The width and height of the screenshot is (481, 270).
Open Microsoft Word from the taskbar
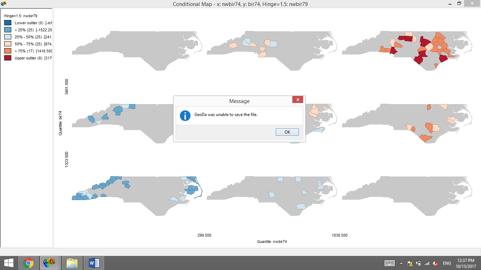(x=93, y=263)
